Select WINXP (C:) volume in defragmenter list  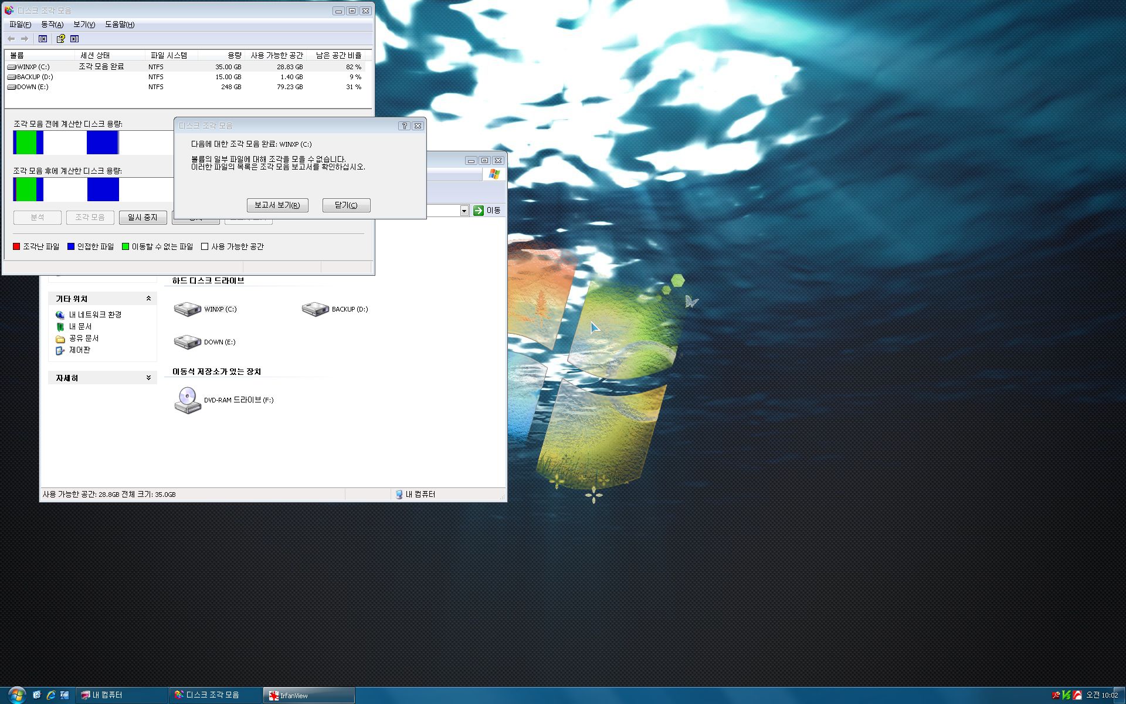[x=29, y=67]
